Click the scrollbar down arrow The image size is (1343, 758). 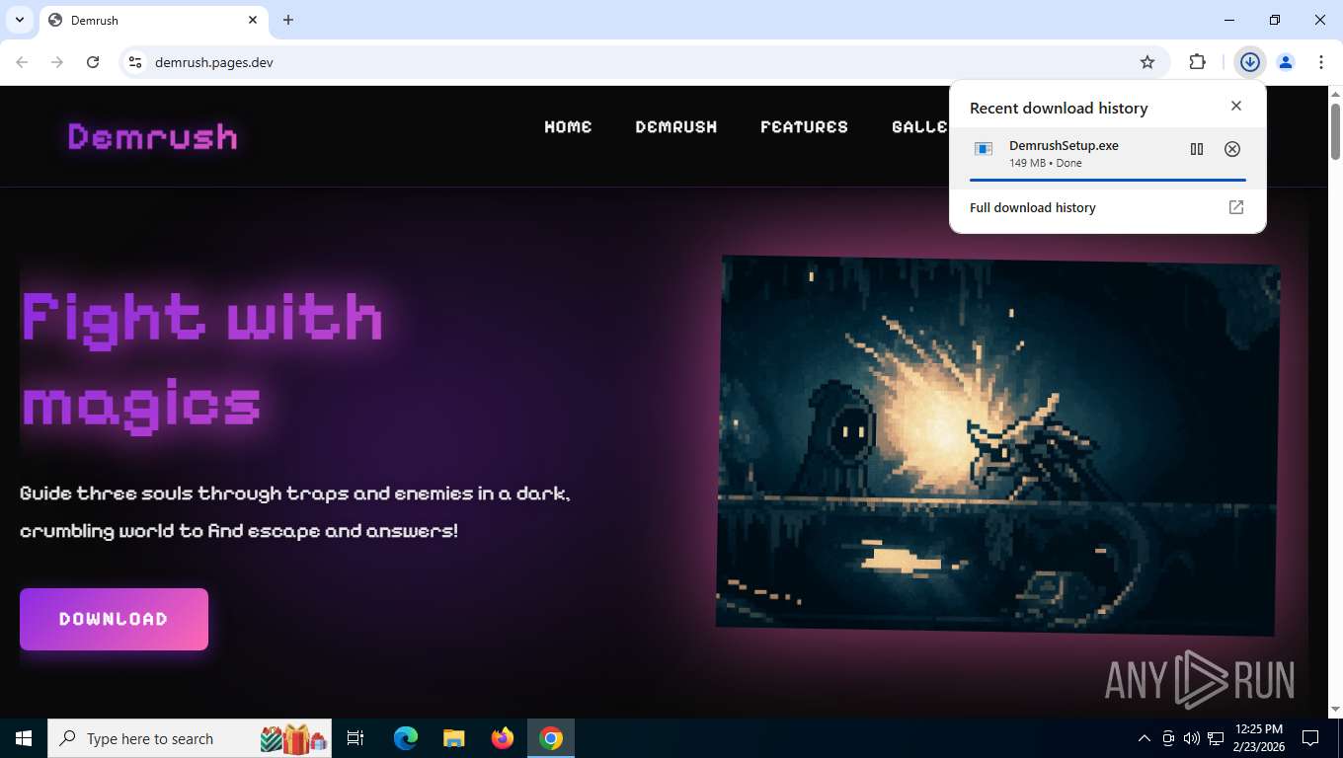click(1335, 709)
